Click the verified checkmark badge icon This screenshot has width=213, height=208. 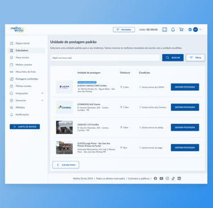pyautogui.click(x=190, y=30)
